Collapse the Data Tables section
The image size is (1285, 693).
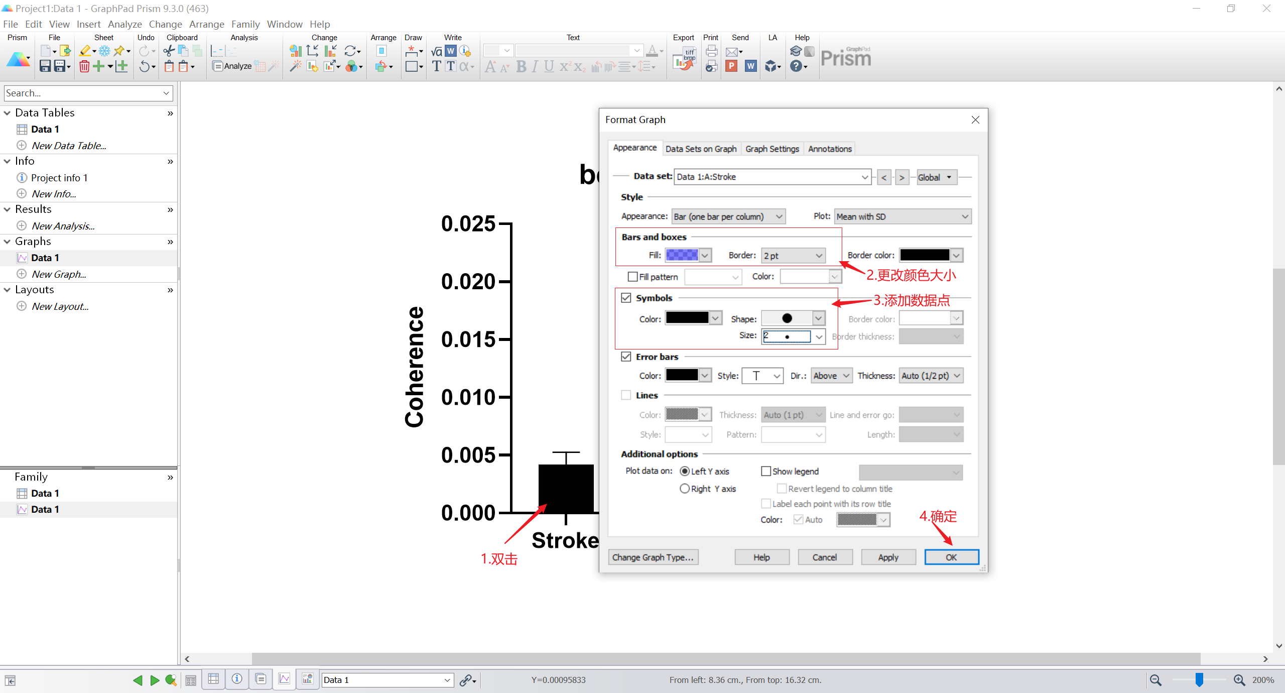(7, 113)
